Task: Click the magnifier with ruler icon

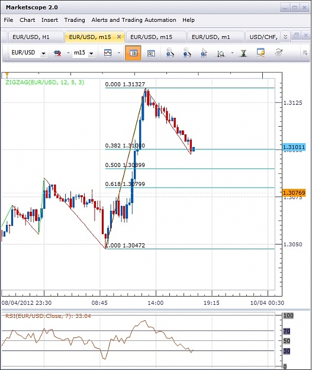Action: 221,53
